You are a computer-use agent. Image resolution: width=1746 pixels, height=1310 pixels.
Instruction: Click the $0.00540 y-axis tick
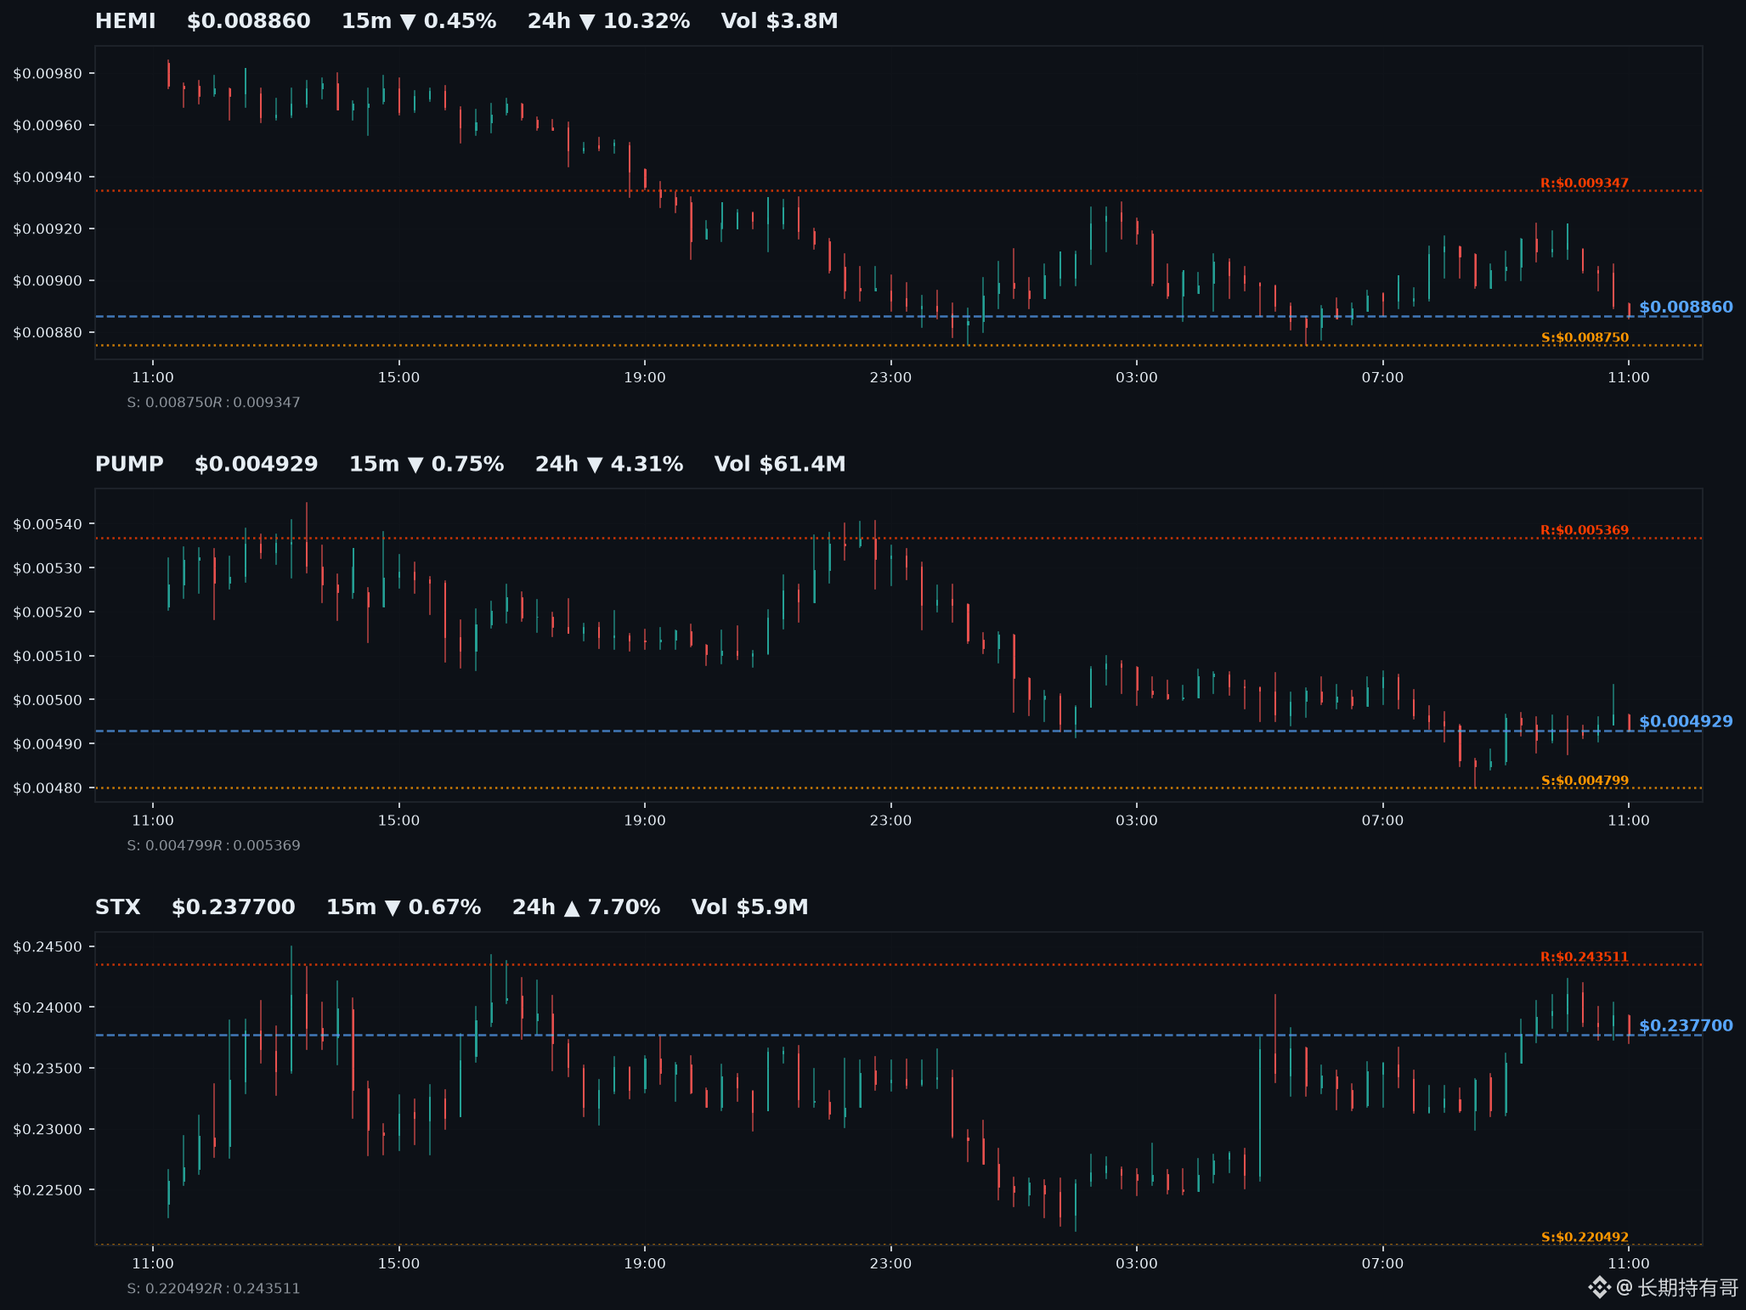coord(48,524)
